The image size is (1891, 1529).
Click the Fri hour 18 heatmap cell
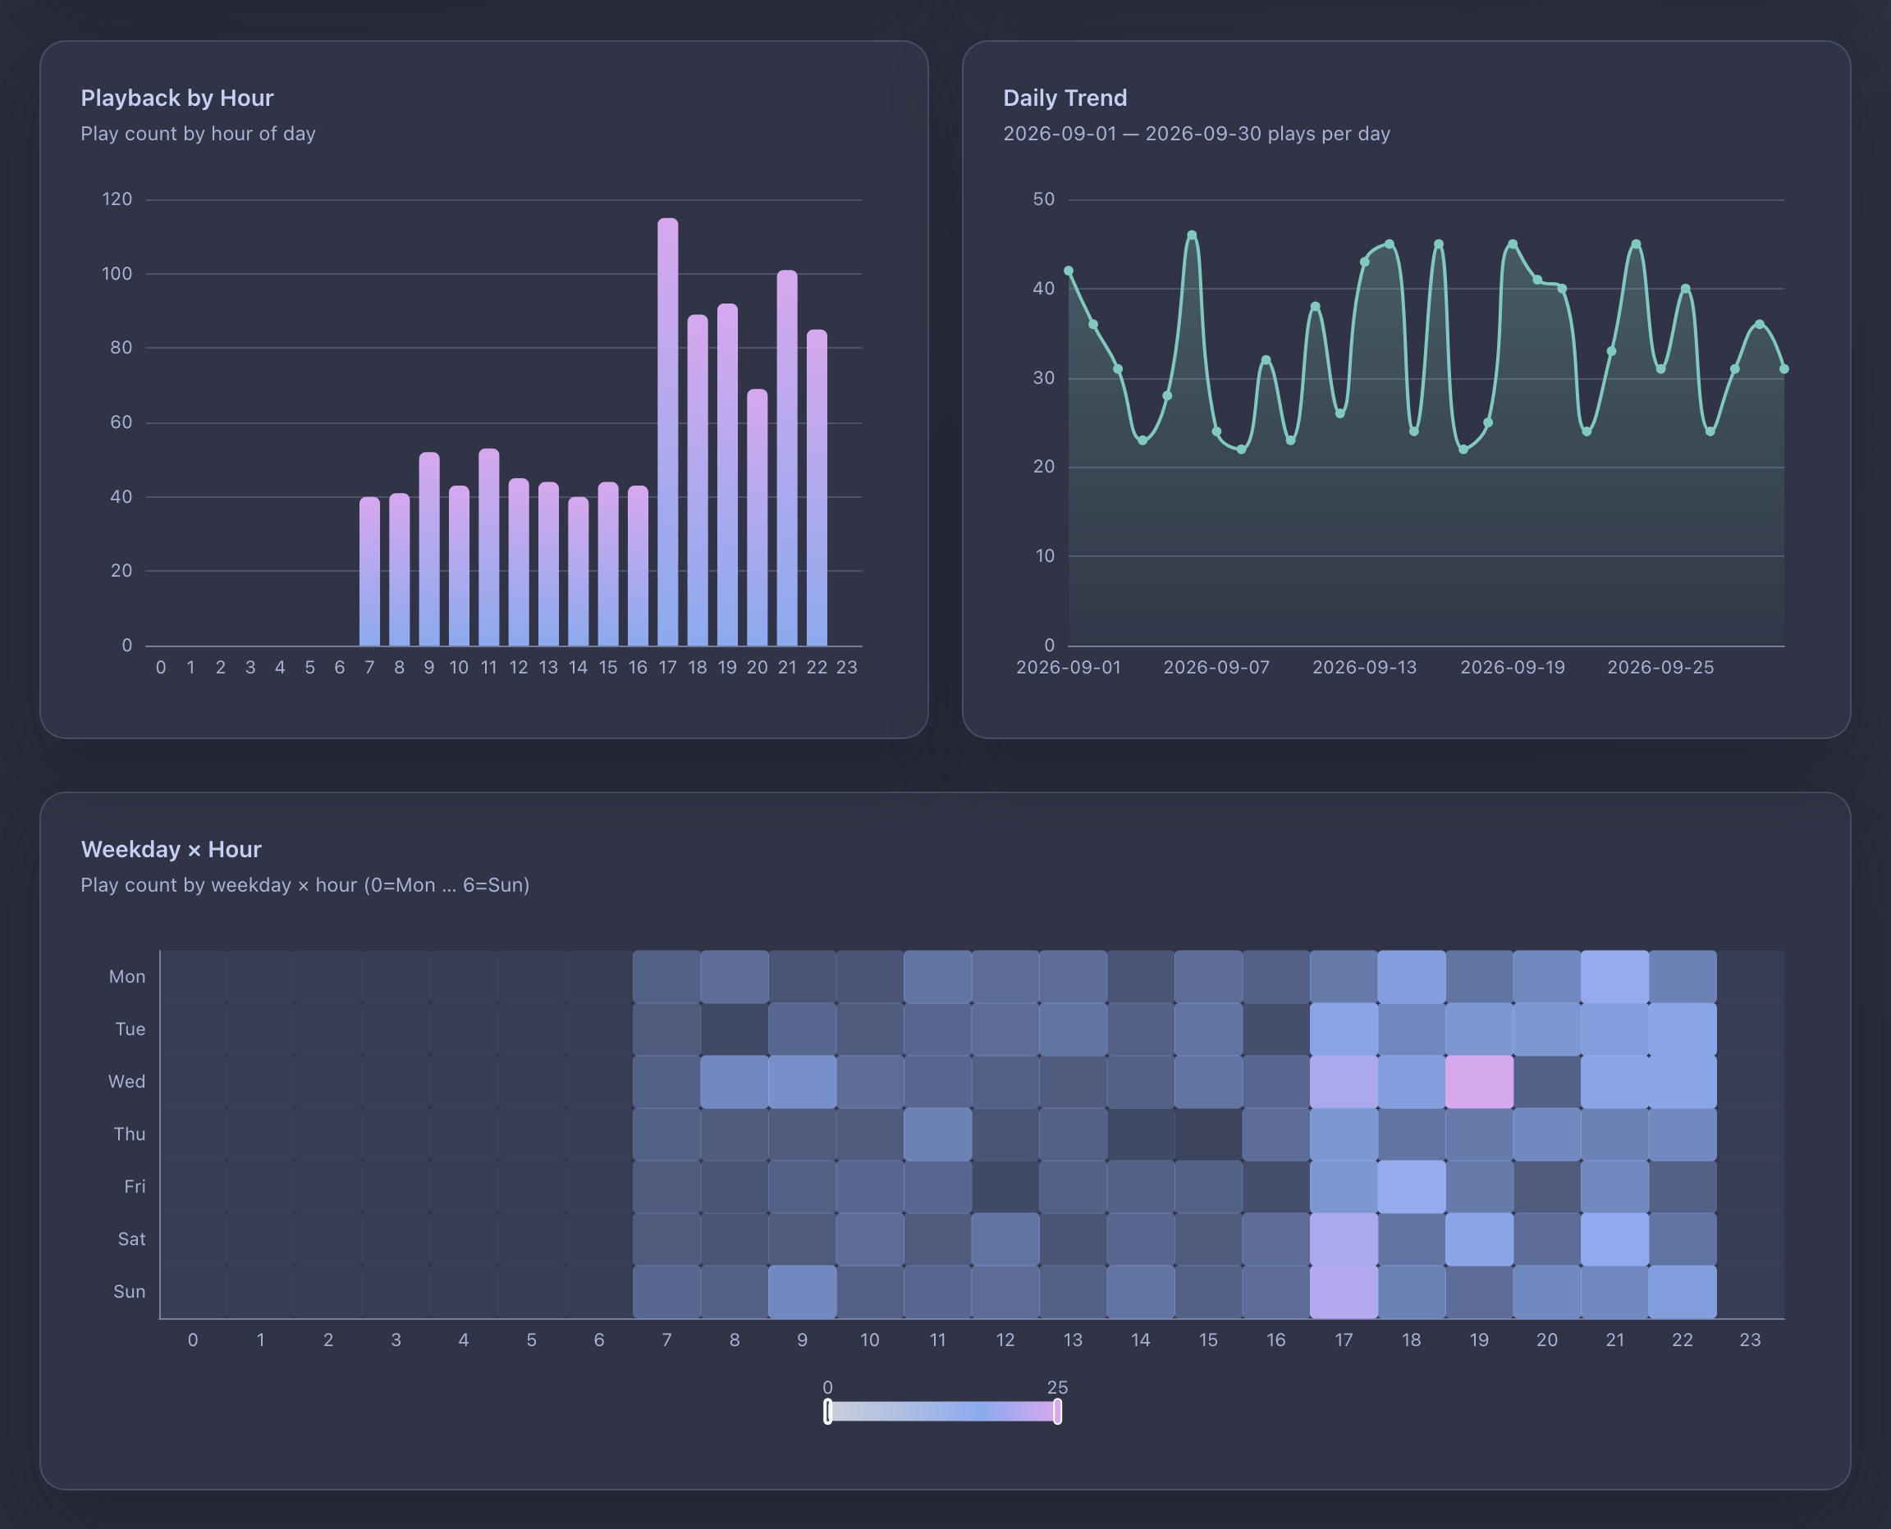(1412, 1186)
